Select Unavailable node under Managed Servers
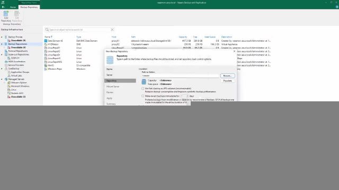The height and width of the screenshot is (190, 339). tap(18, 97)
